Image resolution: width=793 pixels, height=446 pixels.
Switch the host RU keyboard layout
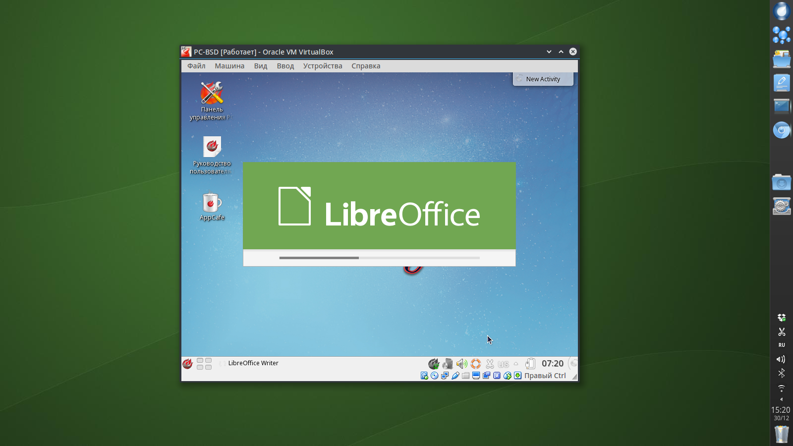[782, 345]
